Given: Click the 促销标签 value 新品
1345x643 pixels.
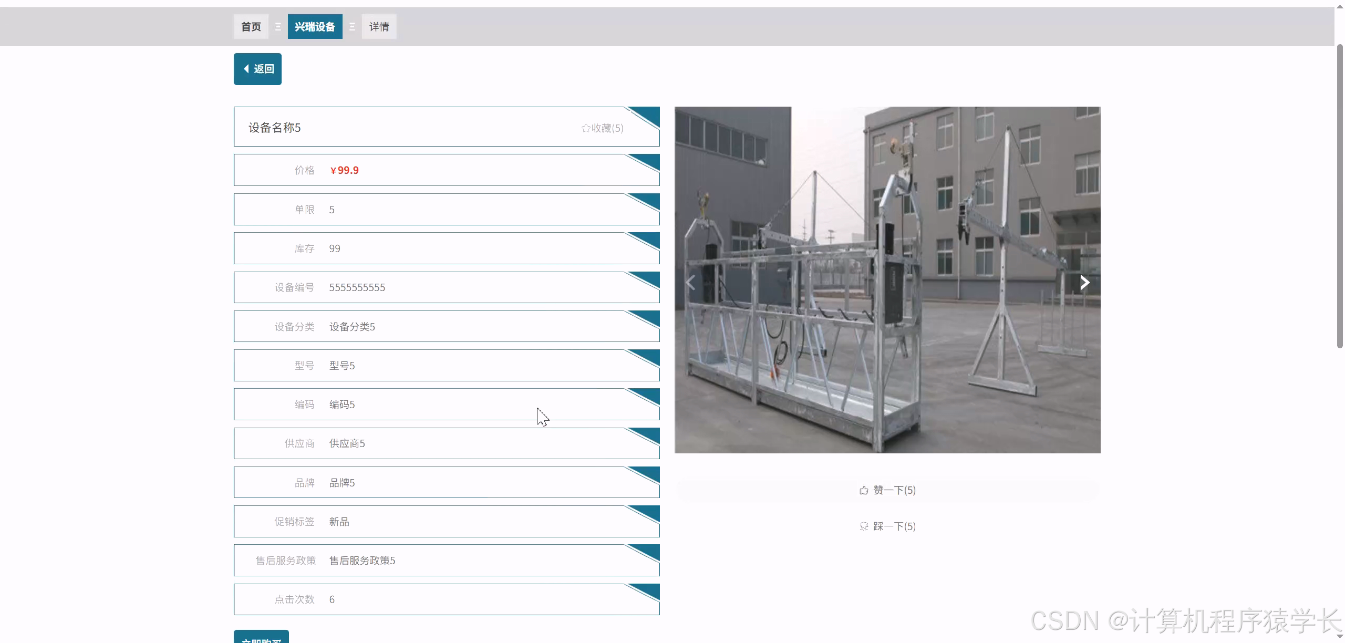Looking at the screenshot, I should click(x=339, y=522).
